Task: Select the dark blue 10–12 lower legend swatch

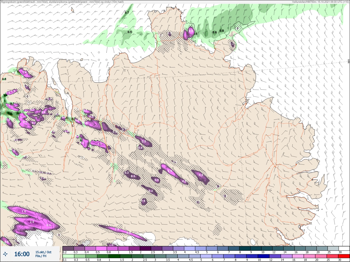Action: (264, 256)
